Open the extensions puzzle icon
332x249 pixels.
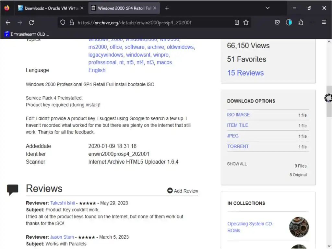301,22
